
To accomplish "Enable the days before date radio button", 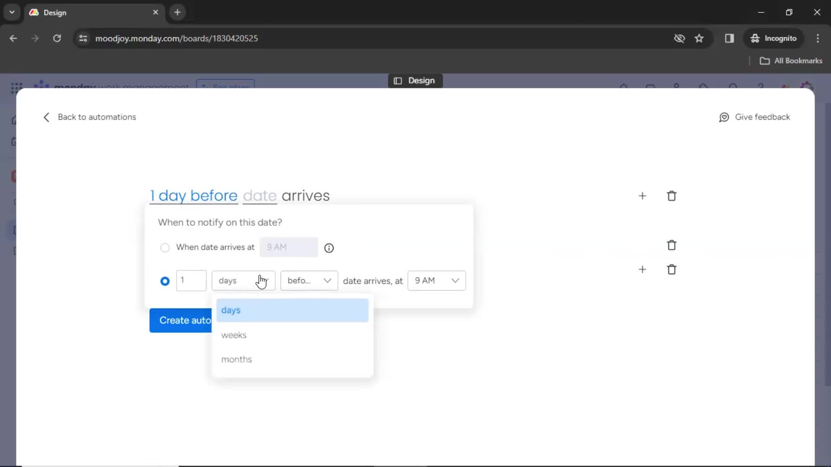I will [165, 281].
